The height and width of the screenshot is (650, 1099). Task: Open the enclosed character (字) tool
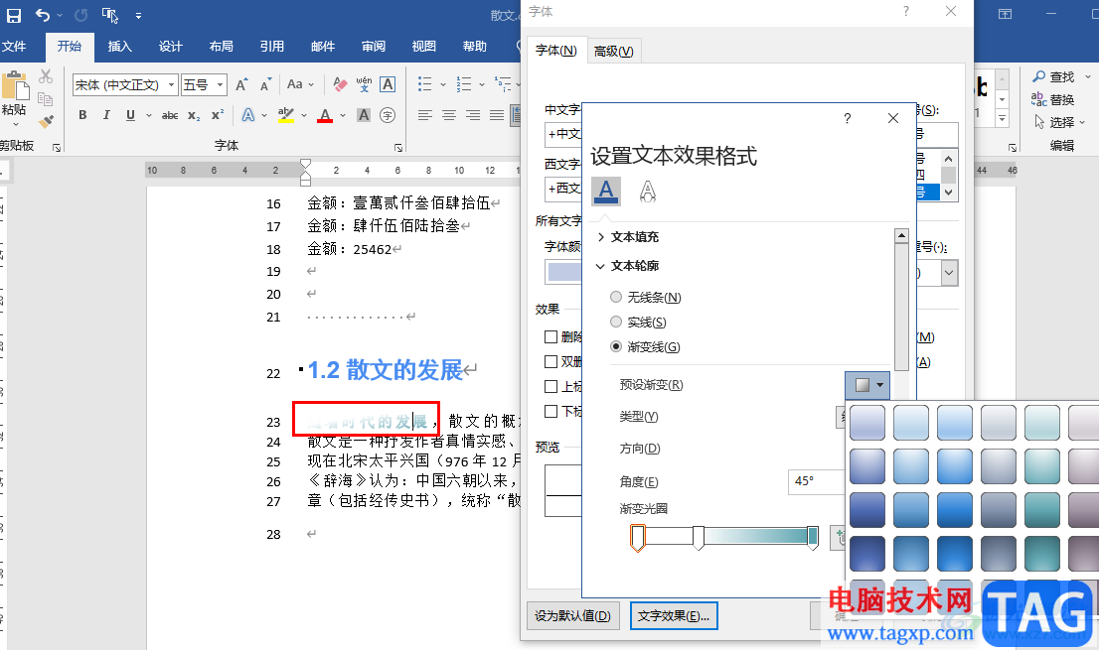click(388, 115)
